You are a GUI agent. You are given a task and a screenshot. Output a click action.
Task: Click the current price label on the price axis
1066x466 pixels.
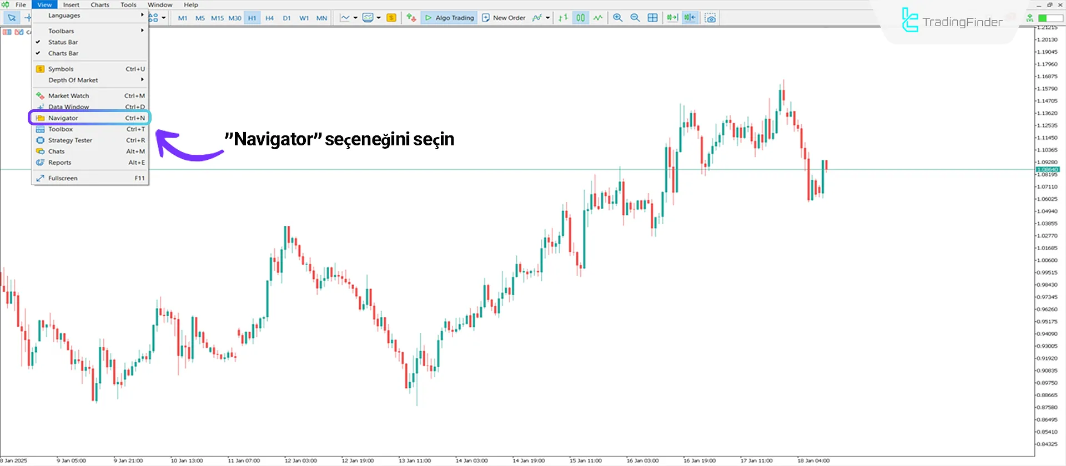click(1048, 169)
